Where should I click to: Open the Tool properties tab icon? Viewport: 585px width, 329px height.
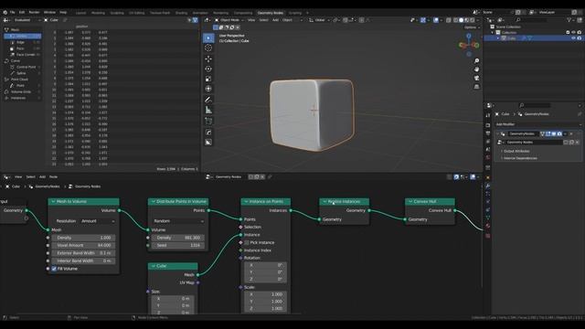tap(487, 115)
